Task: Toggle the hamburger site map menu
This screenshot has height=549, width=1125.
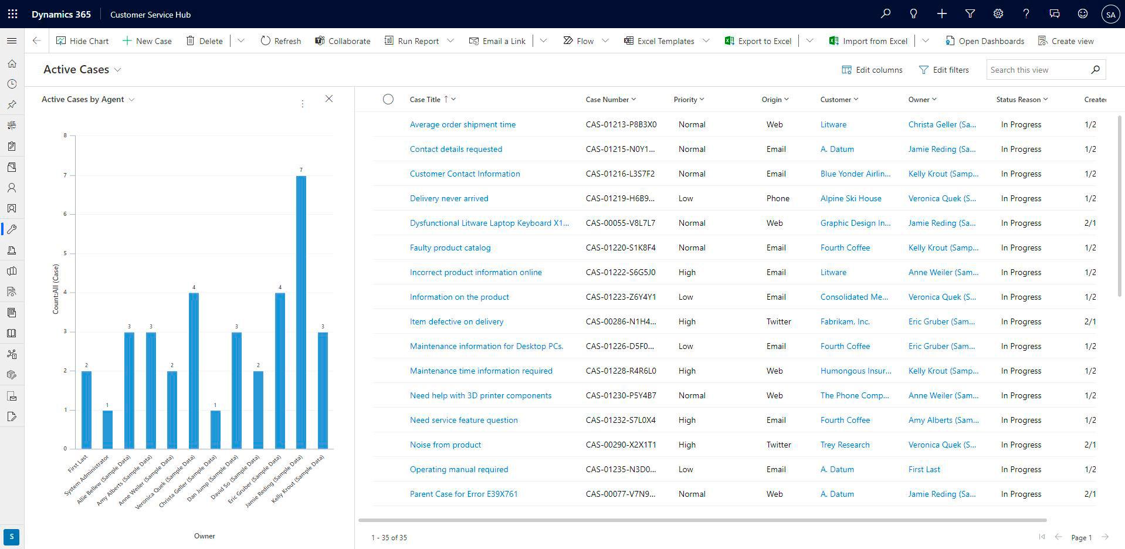Action: [12, 40]
